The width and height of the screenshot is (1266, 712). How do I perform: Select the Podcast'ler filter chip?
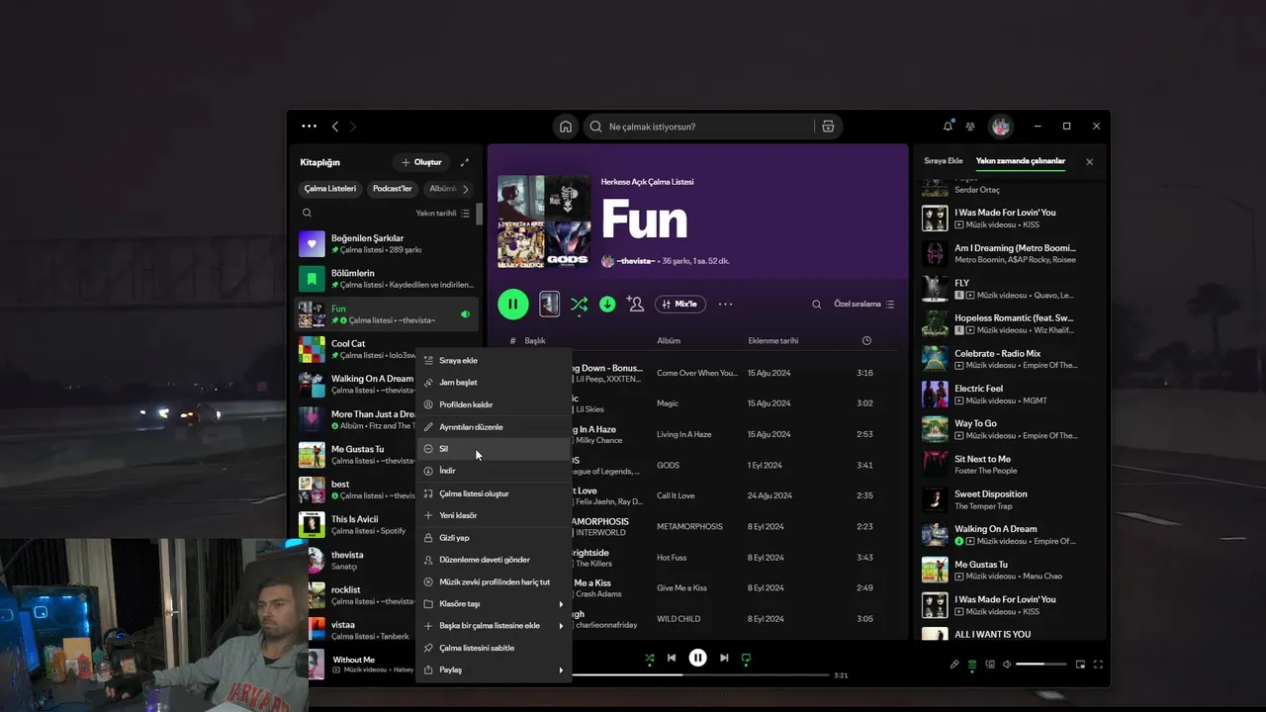coord(393,189)
